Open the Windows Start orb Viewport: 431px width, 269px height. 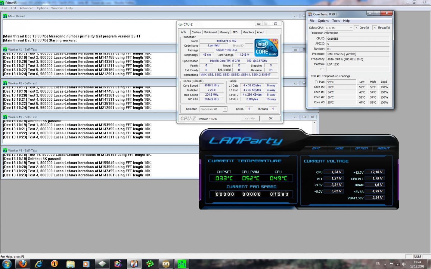[x=7, y=264]
